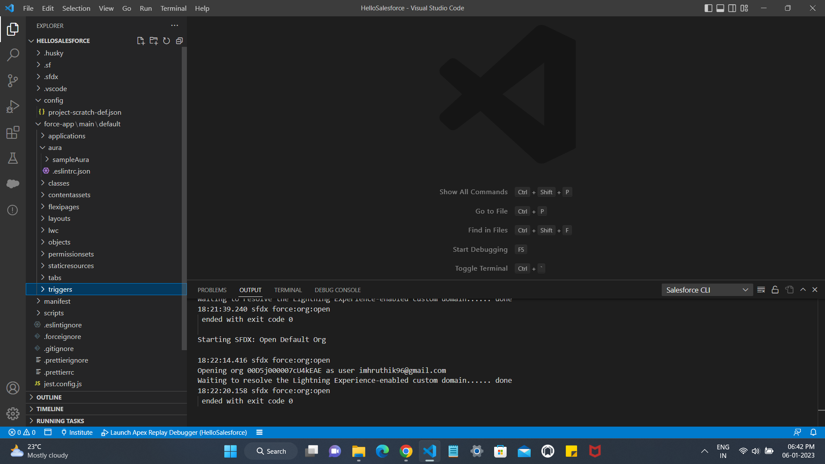Expand the triggers folder
The height and width of the screenshot is (464, 825).
click(60, 290)
